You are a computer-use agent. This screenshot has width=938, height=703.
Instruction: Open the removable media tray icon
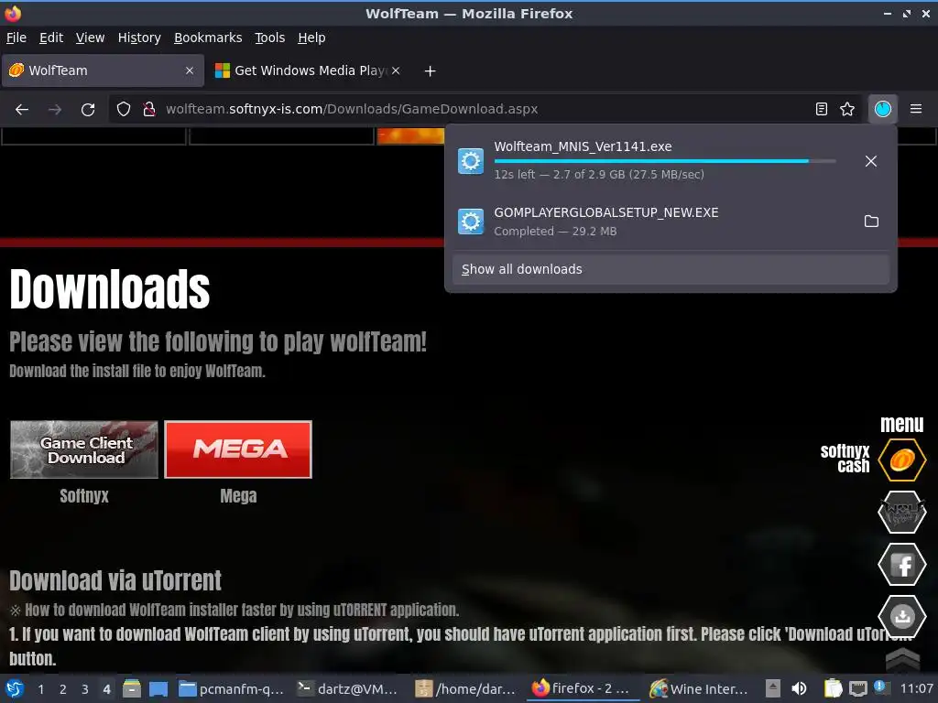click(773, 688)
